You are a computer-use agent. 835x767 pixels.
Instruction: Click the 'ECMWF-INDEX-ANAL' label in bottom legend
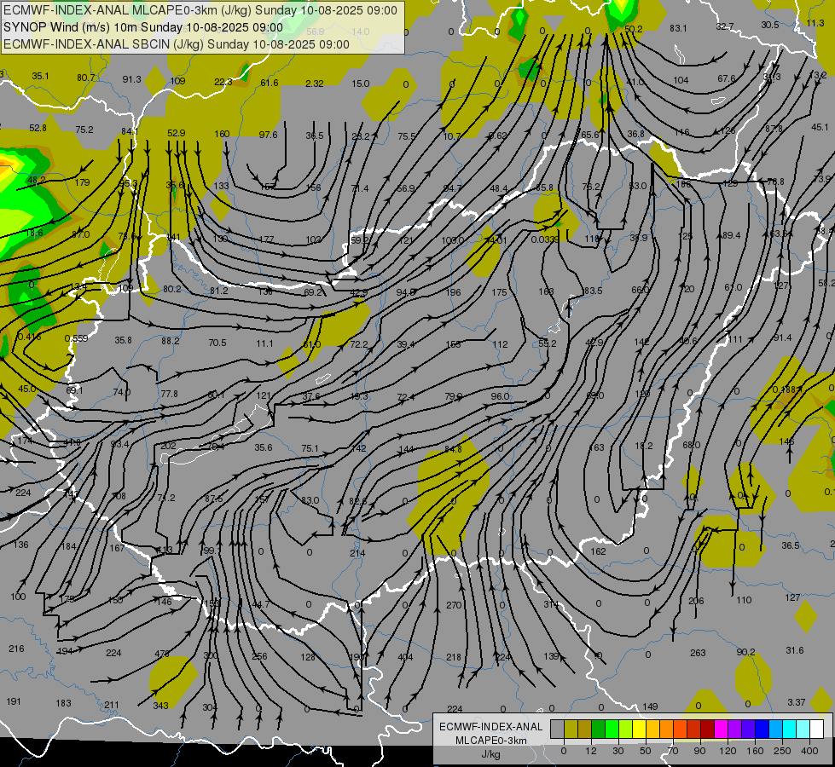coord(491,727)
